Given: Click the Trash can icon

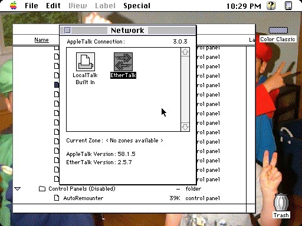Looking at the screenshot, I should (281, 202).
